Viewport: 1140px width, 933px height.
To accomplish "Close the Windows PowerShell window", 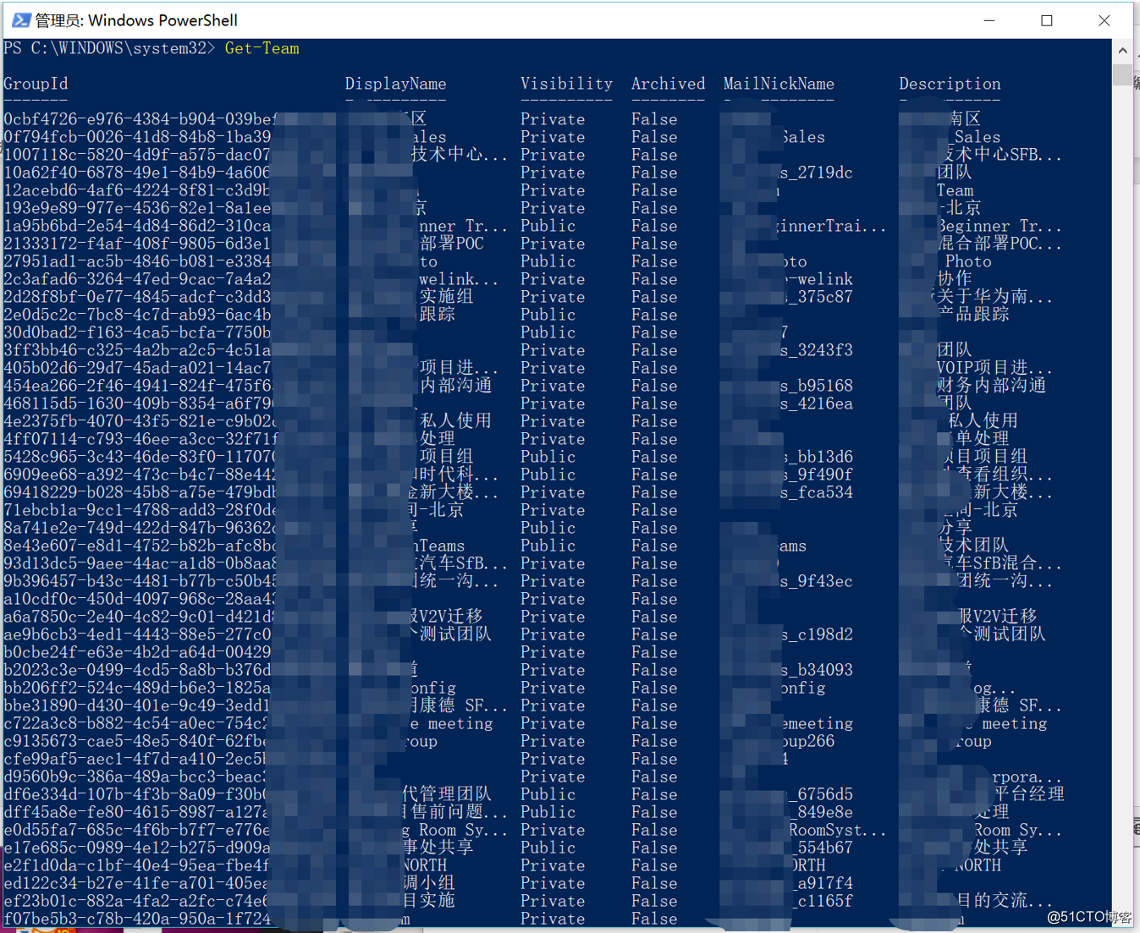I will tap(1104, 20).
